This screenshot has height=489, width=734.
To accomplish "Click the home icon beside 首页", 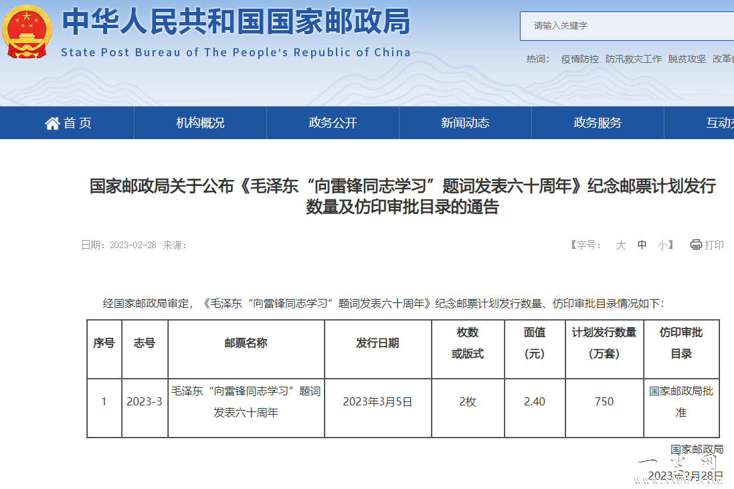I will [x=52, y=123].
